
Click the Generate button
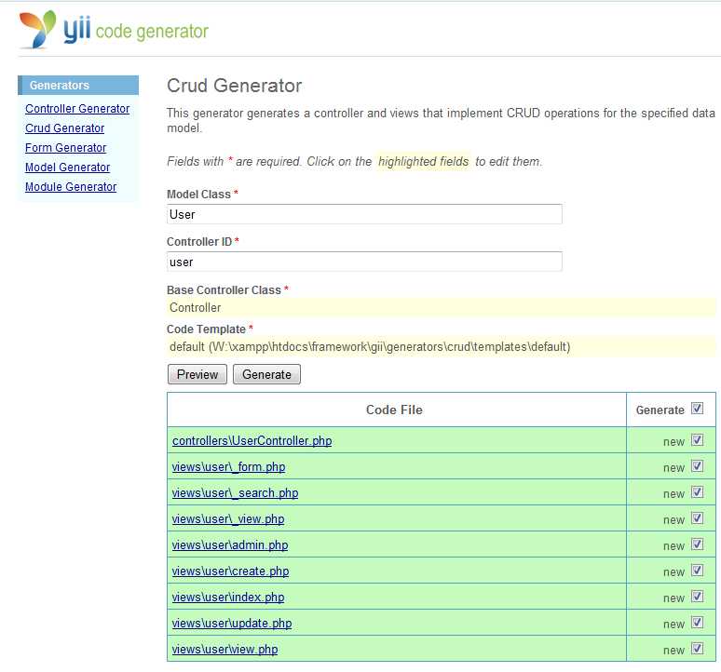[266, 374]
